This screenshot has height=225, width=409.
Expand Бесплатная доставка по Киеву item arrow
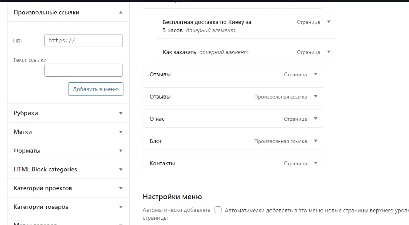[x=329, y=22]
